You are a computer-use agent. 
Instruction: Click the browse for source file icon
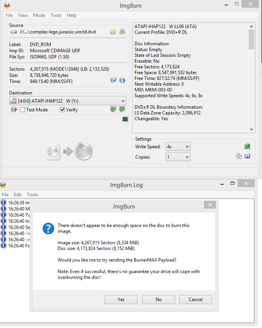113,32
